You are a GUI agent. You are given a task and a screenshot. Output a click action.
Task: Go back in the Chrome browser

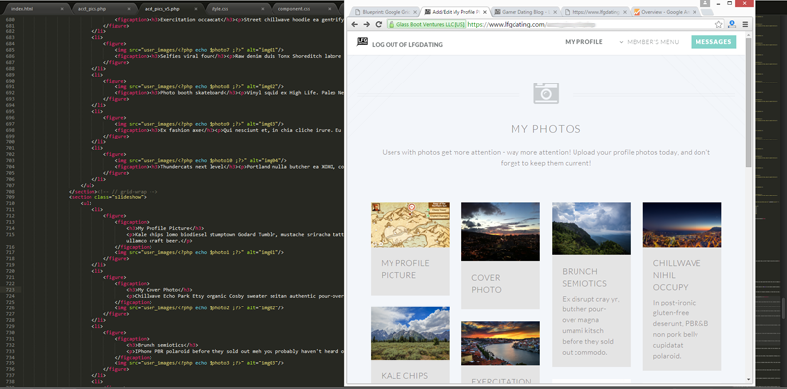coord(355,24)
